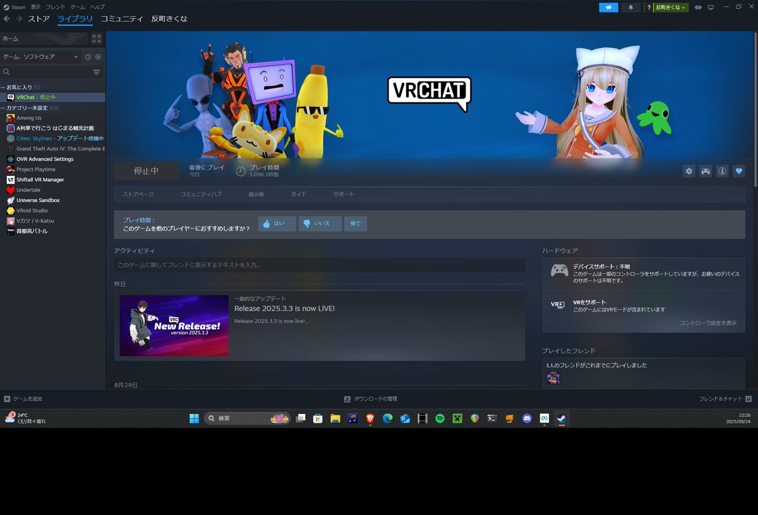Viewport: 758px width, 515px height.
Task: Open the フレンド menu
Action: coord(56,7)
